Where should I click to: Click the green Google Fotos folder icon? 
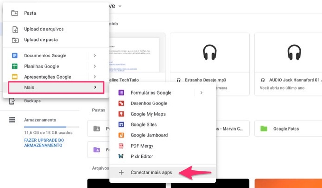click(264, 129)
